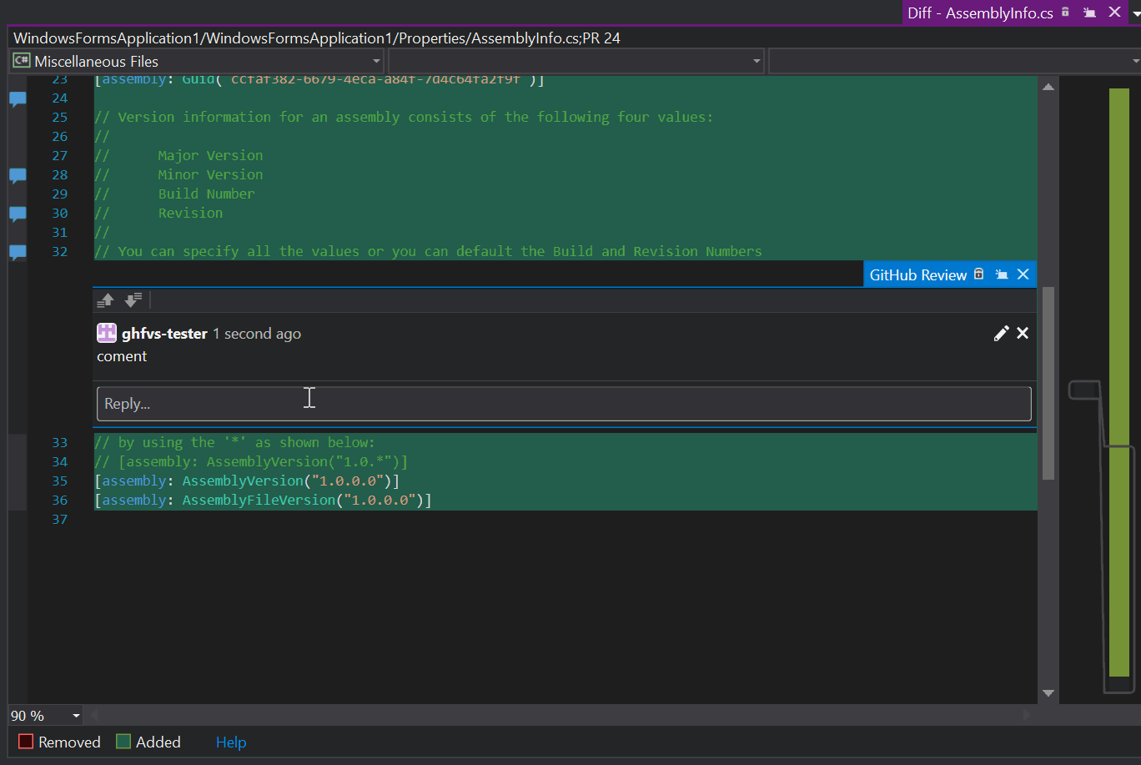This screenshot has width=1141, height=765.
Task: Open comment marker on line 28
Action: coord(18,176)
